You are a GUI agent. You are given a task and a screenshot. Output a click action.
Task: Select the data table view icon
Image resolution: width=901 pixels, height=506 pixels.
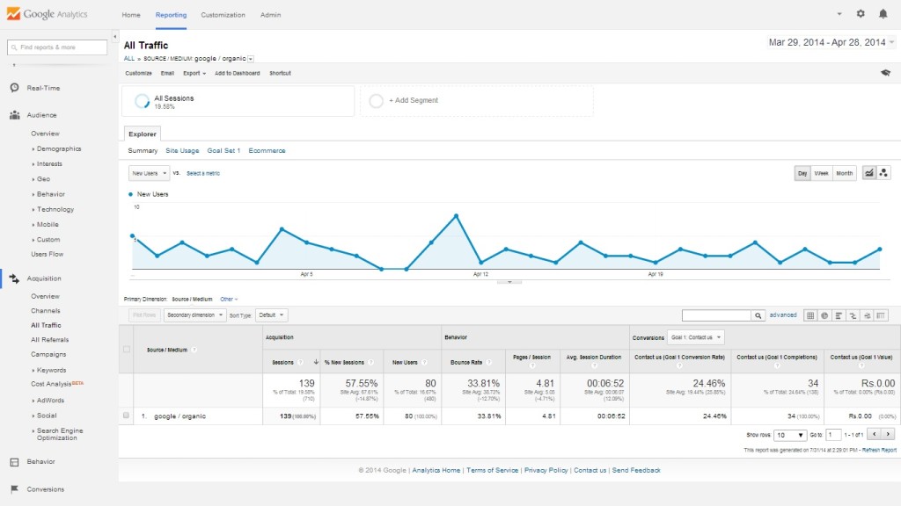click(810, 315)
